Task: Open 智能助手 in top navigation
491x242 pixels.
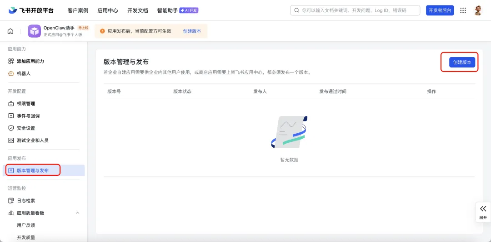Action: tap(167, 10)
